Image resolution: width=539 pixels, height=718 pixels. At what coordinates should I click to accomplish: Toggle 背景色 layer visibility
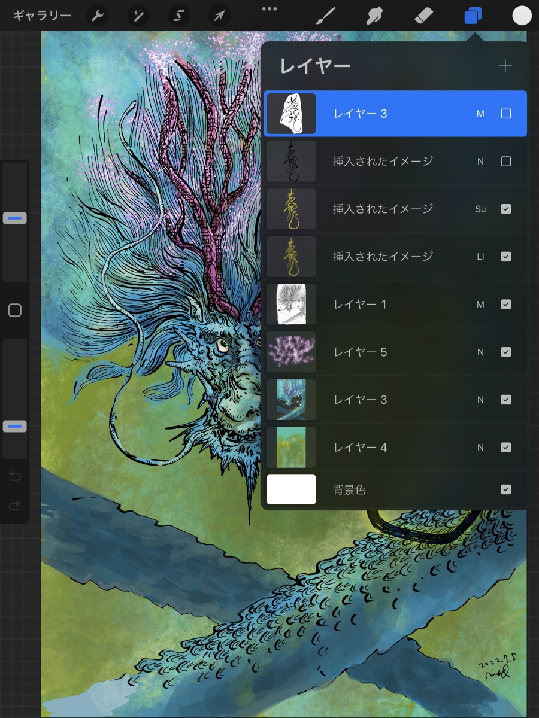(x=505, y=490)
